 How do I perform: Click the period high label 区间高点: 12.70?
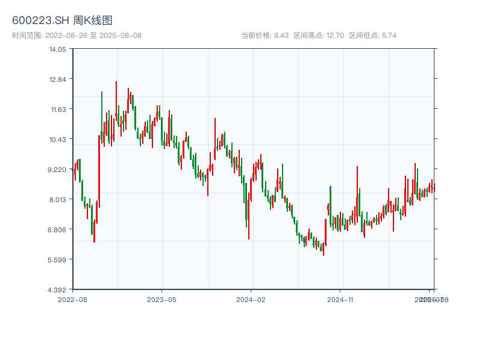[319, 35]
